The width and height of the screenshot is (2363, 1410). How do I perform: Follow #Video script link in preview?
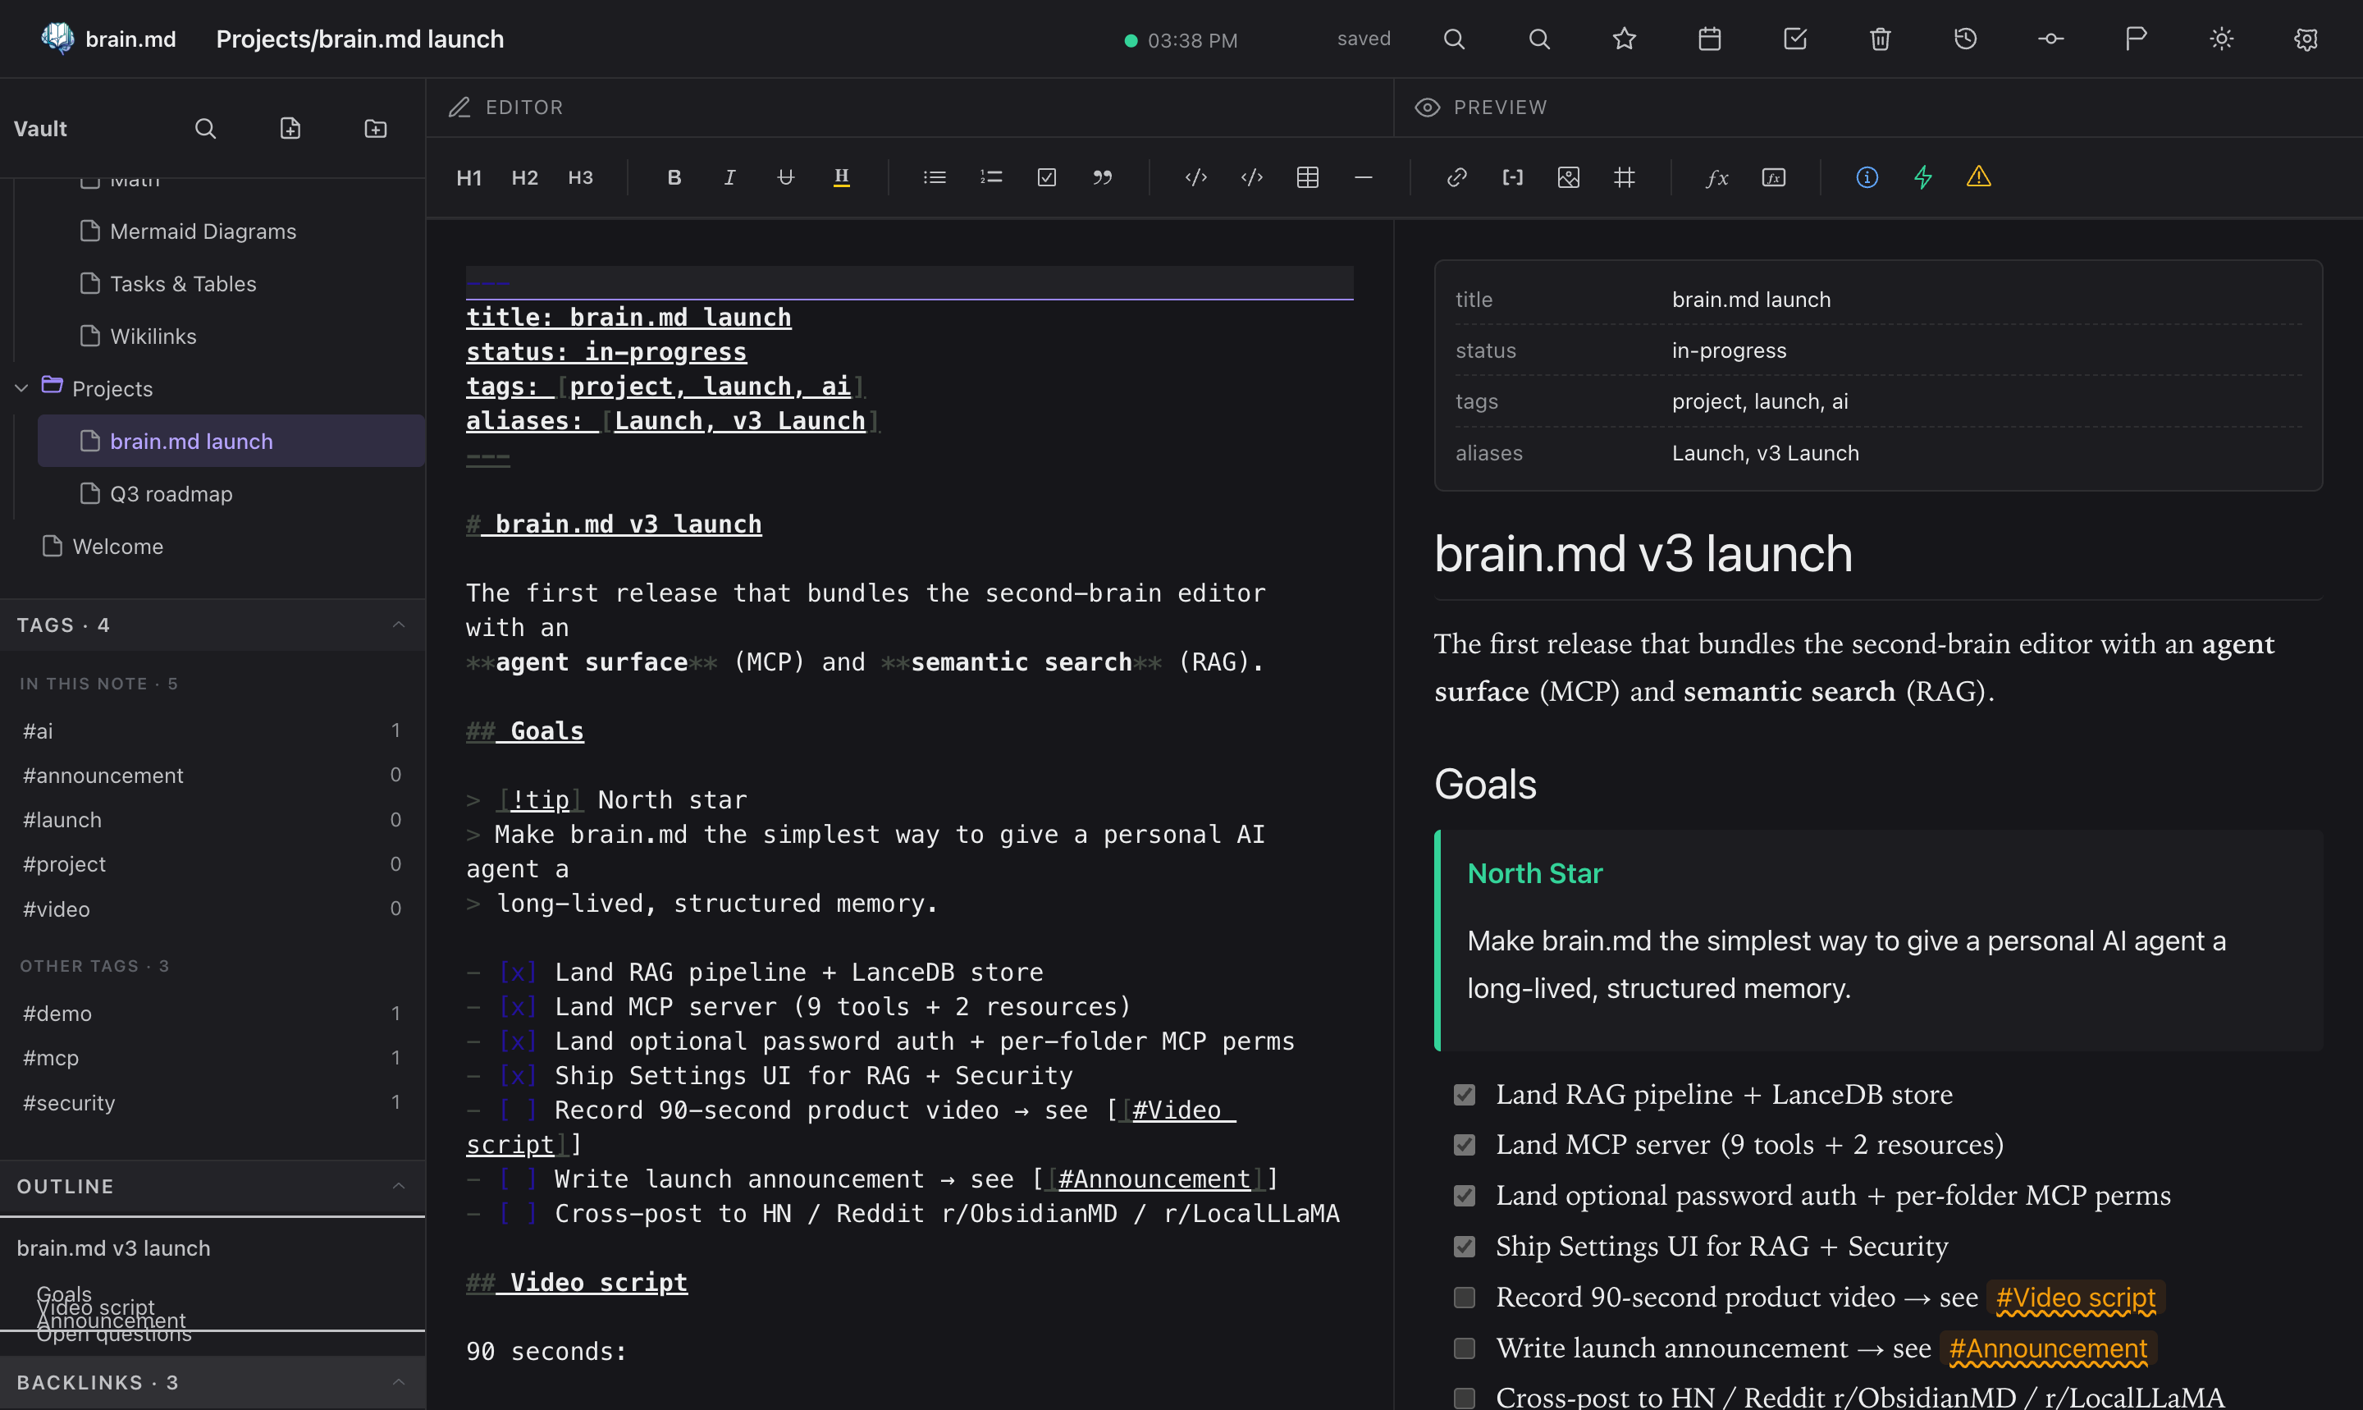[2075, 1297]
